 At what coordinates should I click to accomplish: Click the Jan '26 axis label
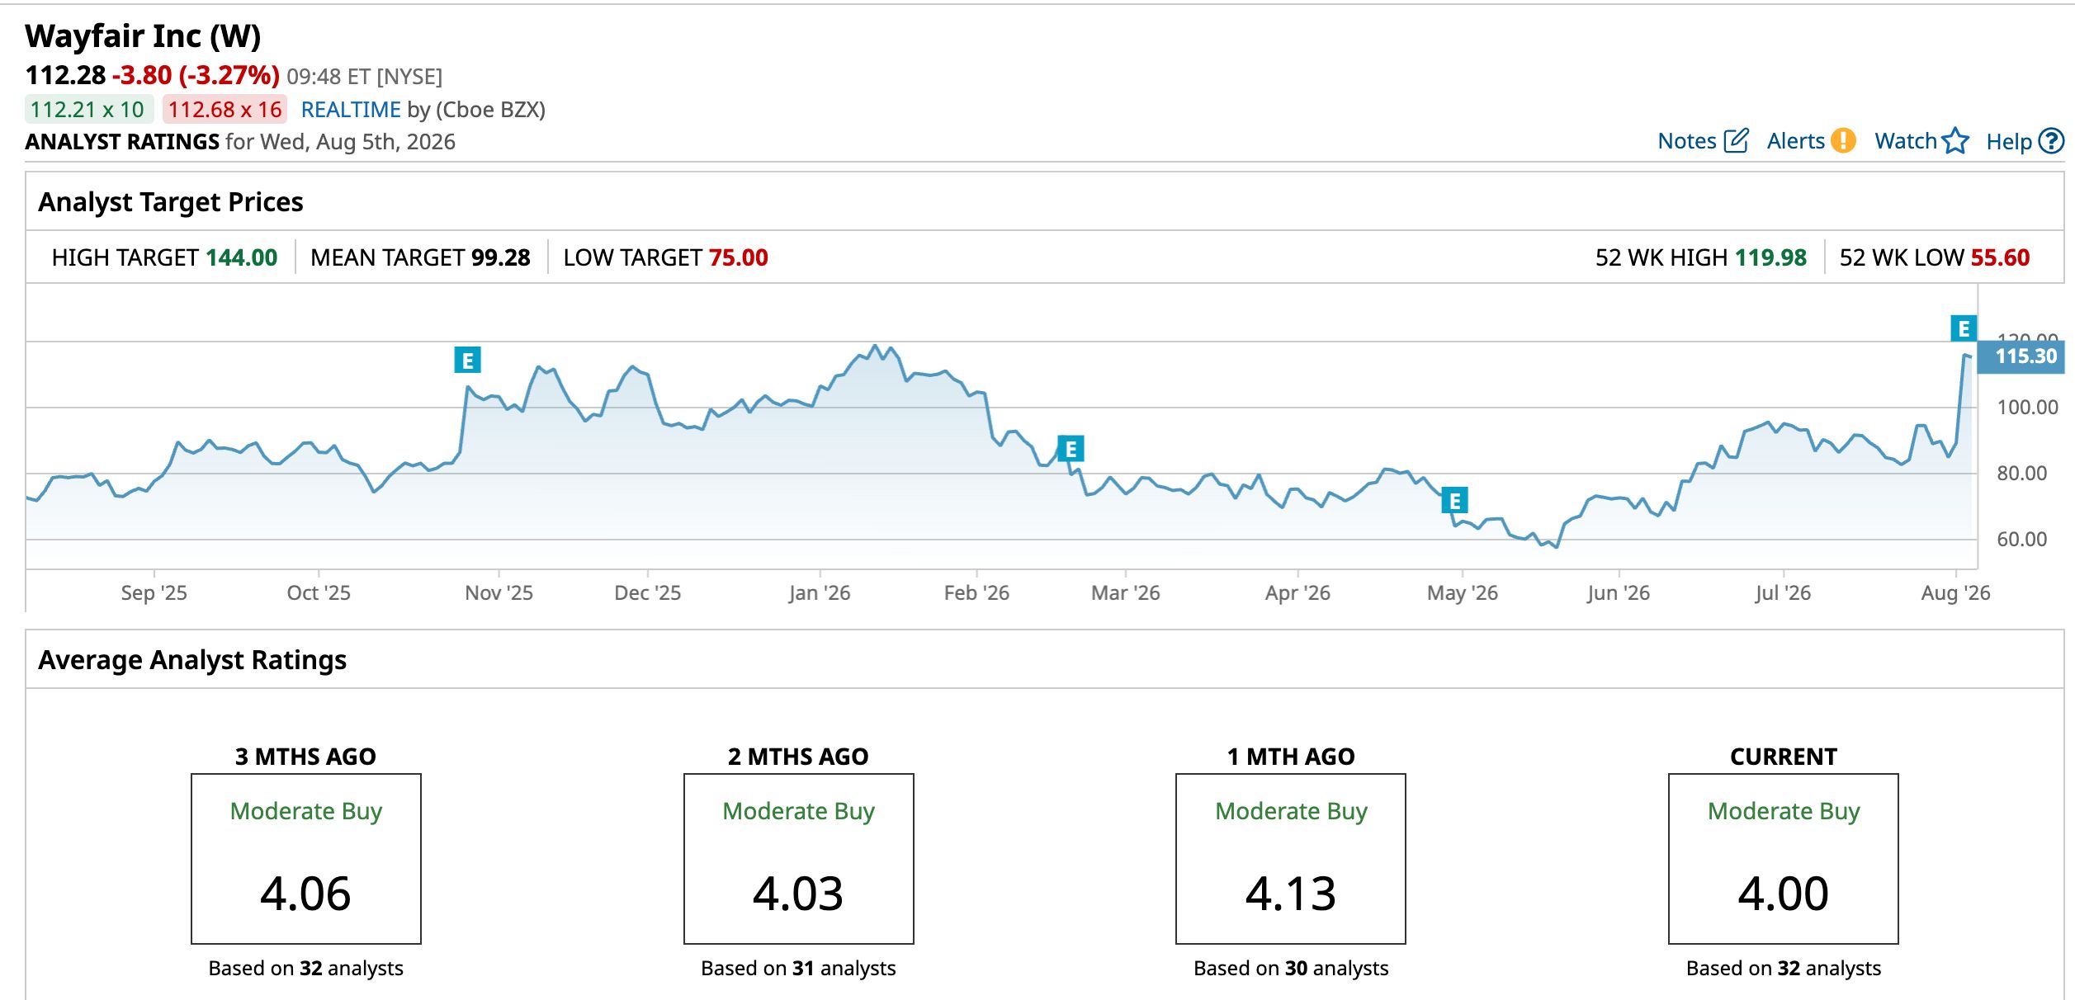click(x=820, y=593)
